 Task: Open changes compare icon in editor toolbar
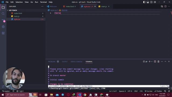162,6
